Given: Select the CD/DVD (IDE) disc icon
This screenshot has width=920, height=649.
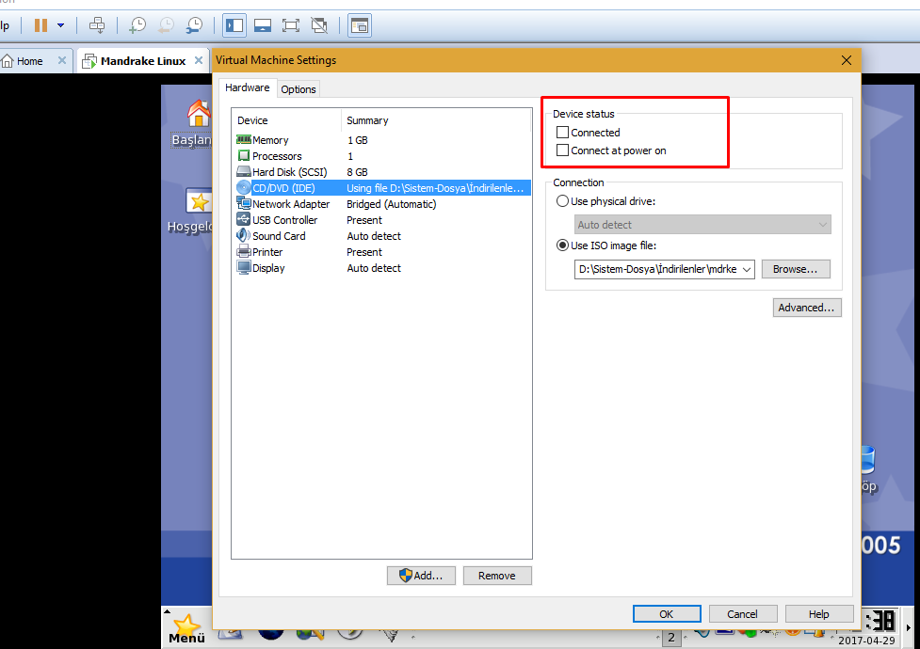Looking at the screenshot, I should click(244, 187).
